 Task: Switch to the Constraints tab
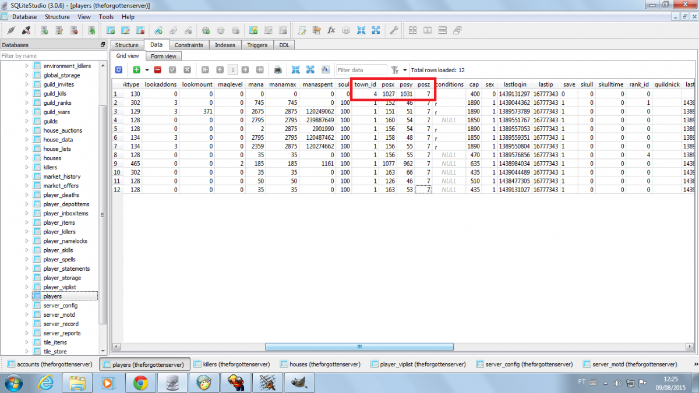tap(189, 45)
